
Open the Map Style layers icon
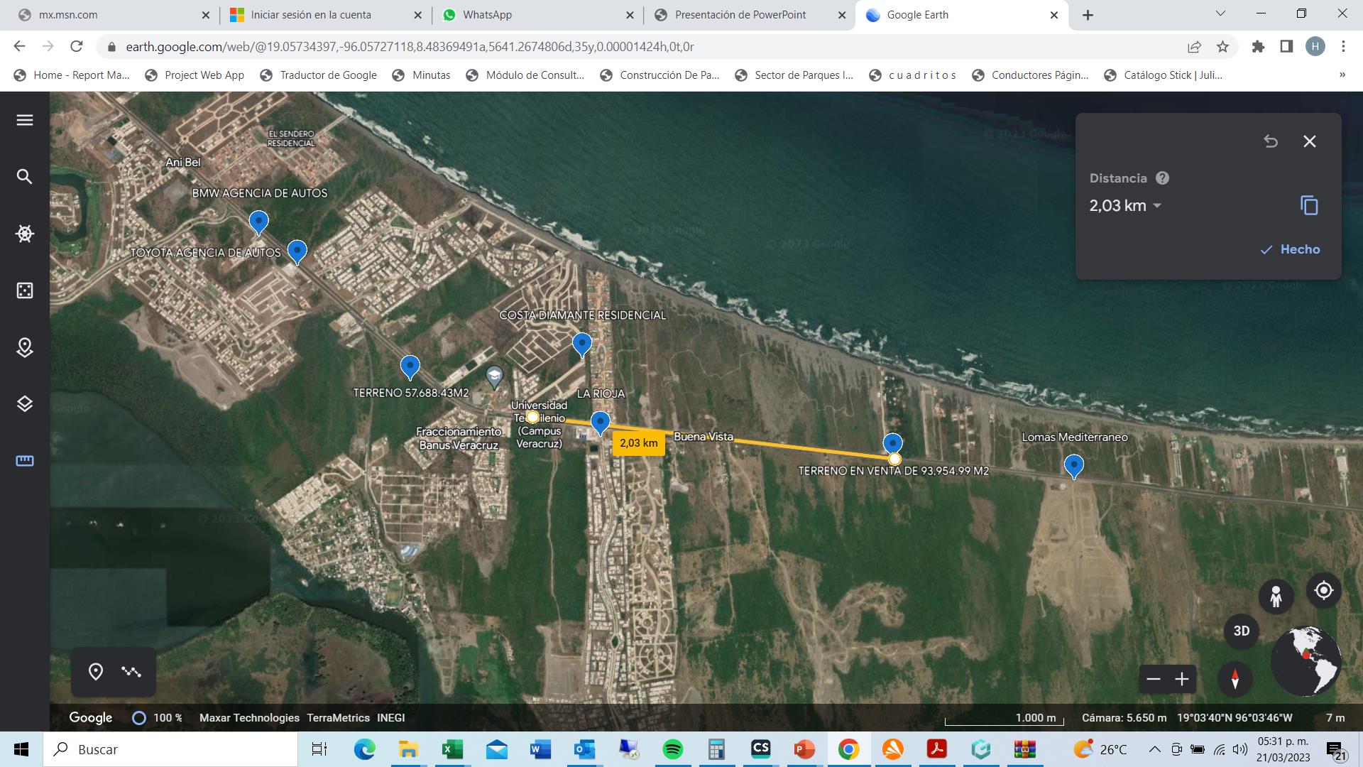(x=25, y=404)
